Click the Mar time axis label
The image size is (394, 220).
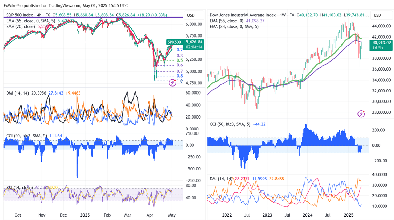coord(128,215)
